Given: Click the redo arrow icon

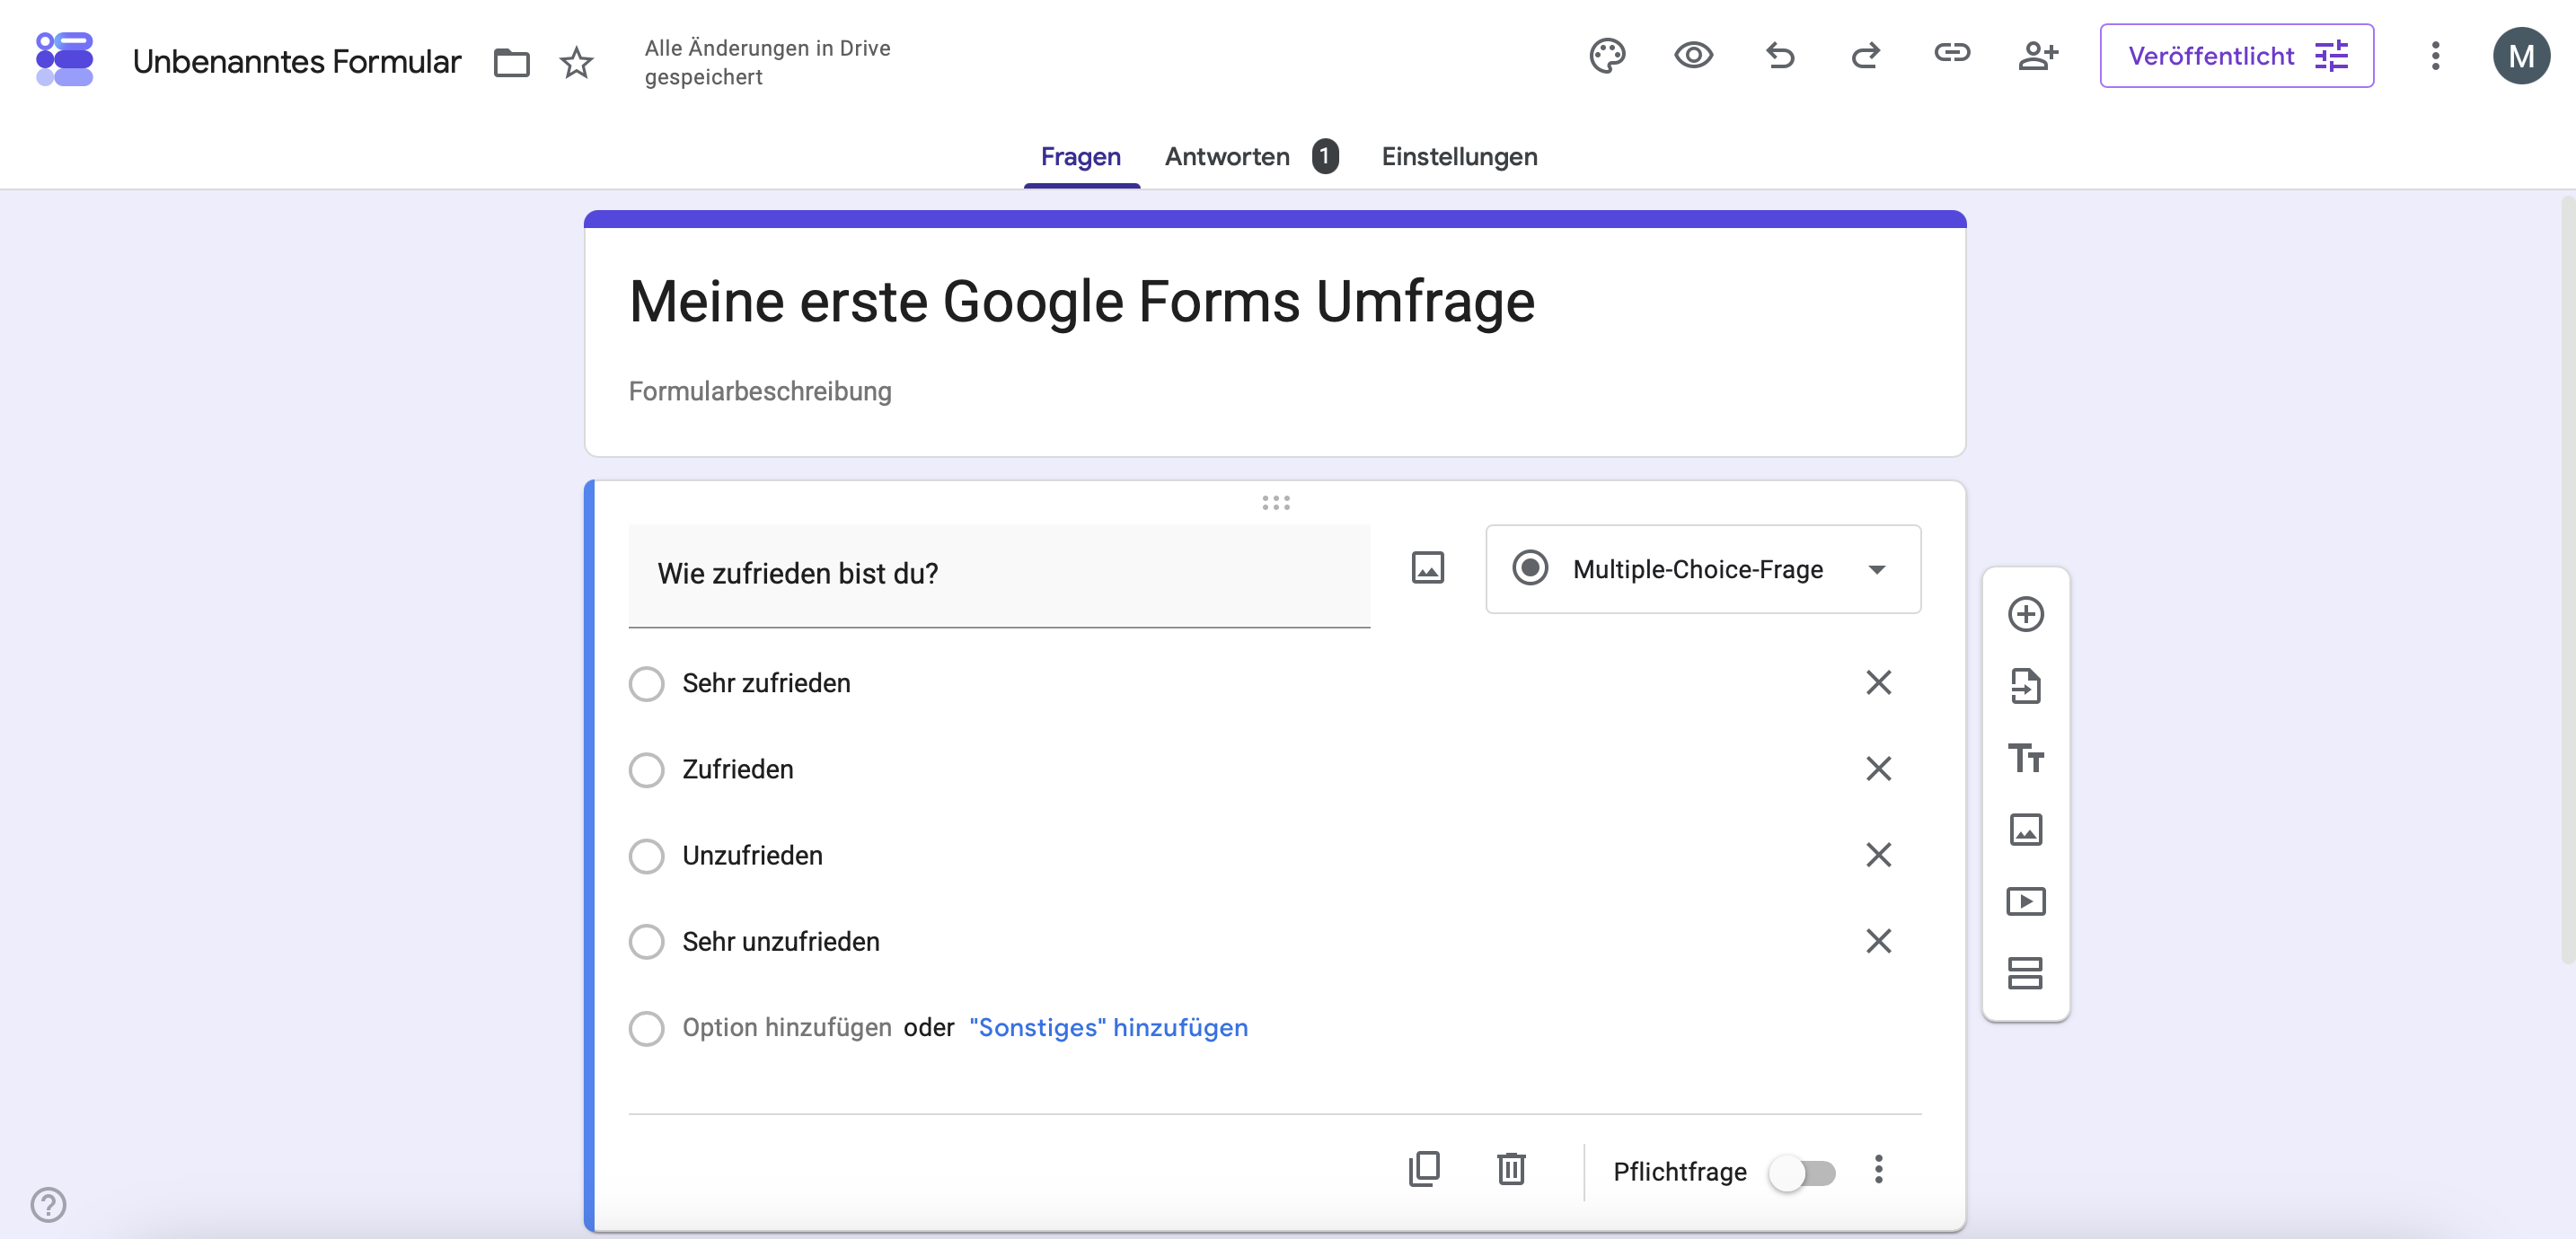Looking at the screenshot, I should pyautogui.click(x=1865, y=55).
